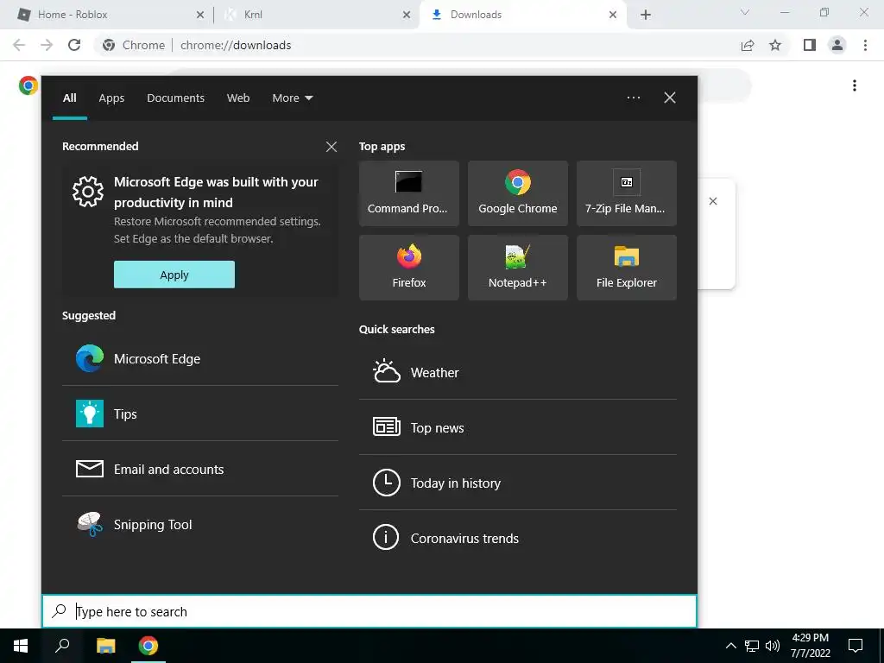This screenshot has height=663, width=884.
Task: Open Downloads page more actions menu
Action: [x=855, y=85]
